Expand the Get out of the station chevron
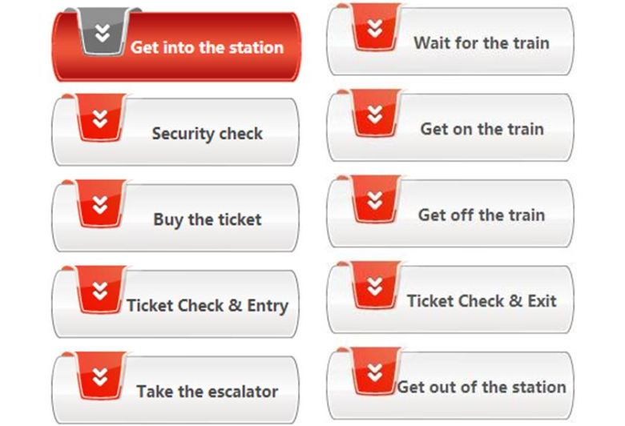 coord(374,372)
